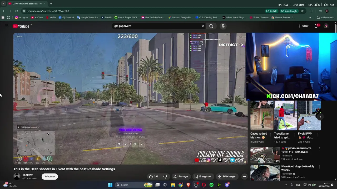Share the video via Partager
Viewport: 337px width, 189px height.
coord(181,176)
